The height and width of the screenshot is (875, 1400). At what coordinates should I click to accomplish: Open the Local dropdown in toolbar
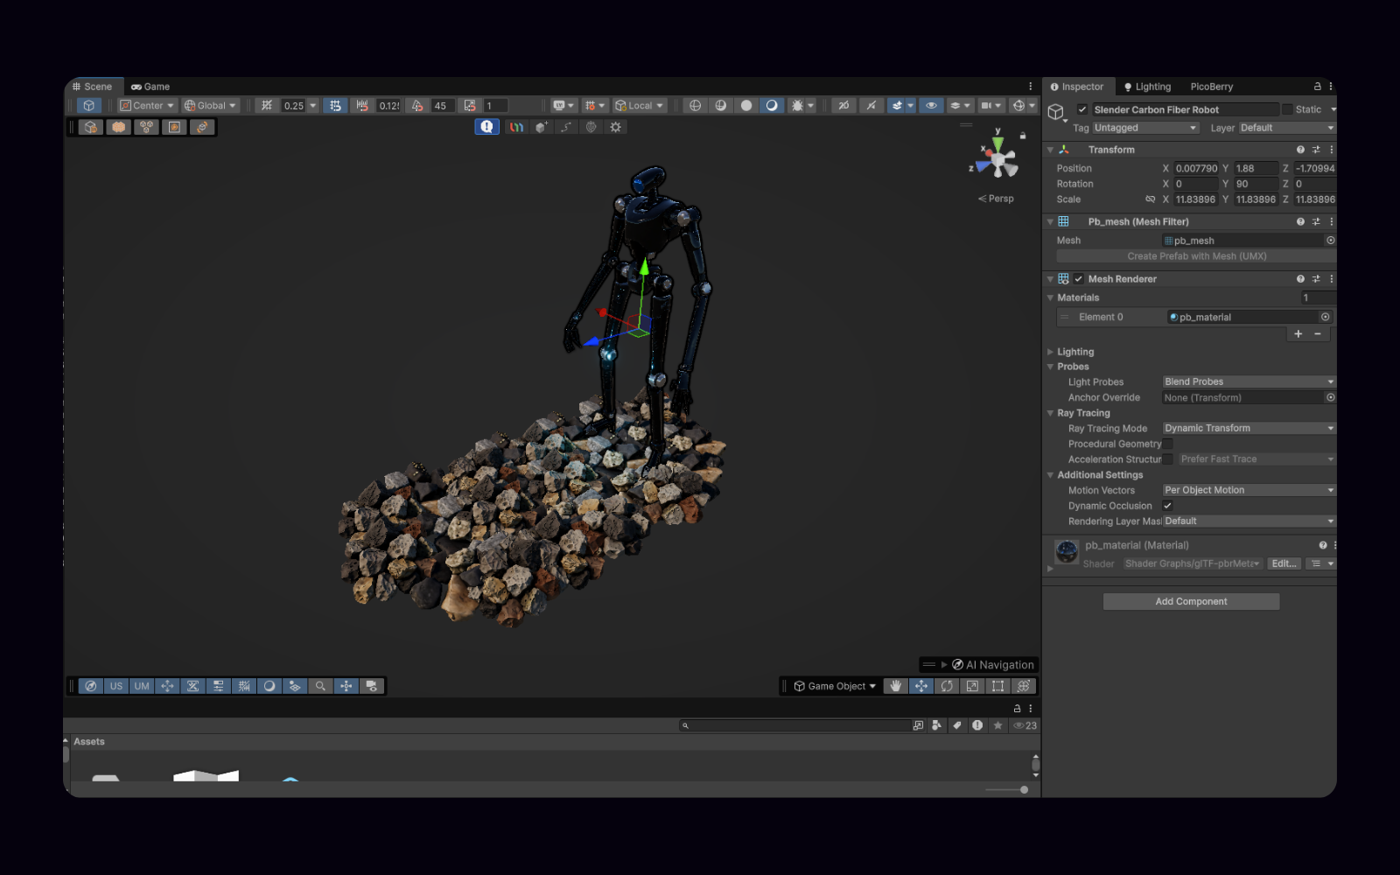point(640,105)
